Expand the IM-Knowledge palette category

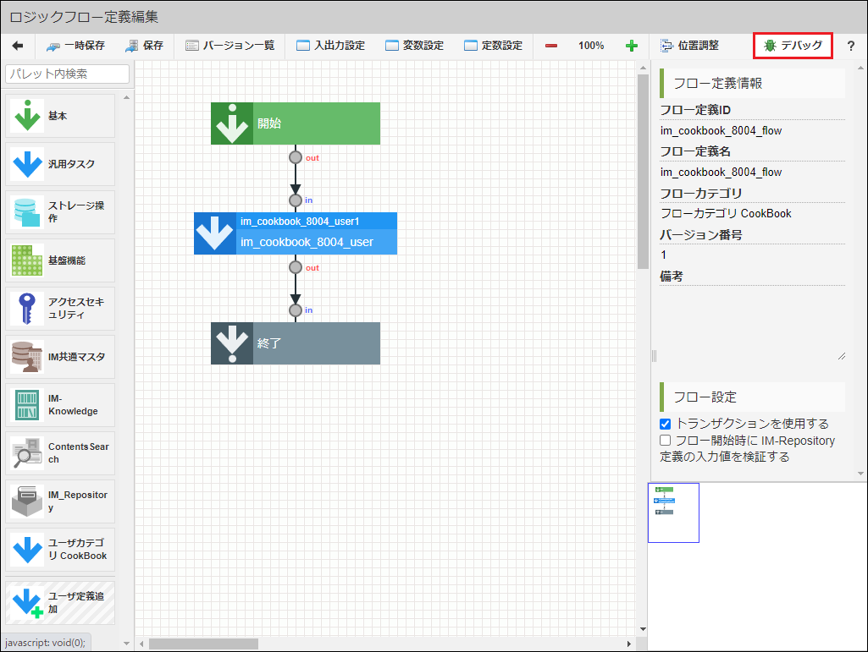(60, 405)
